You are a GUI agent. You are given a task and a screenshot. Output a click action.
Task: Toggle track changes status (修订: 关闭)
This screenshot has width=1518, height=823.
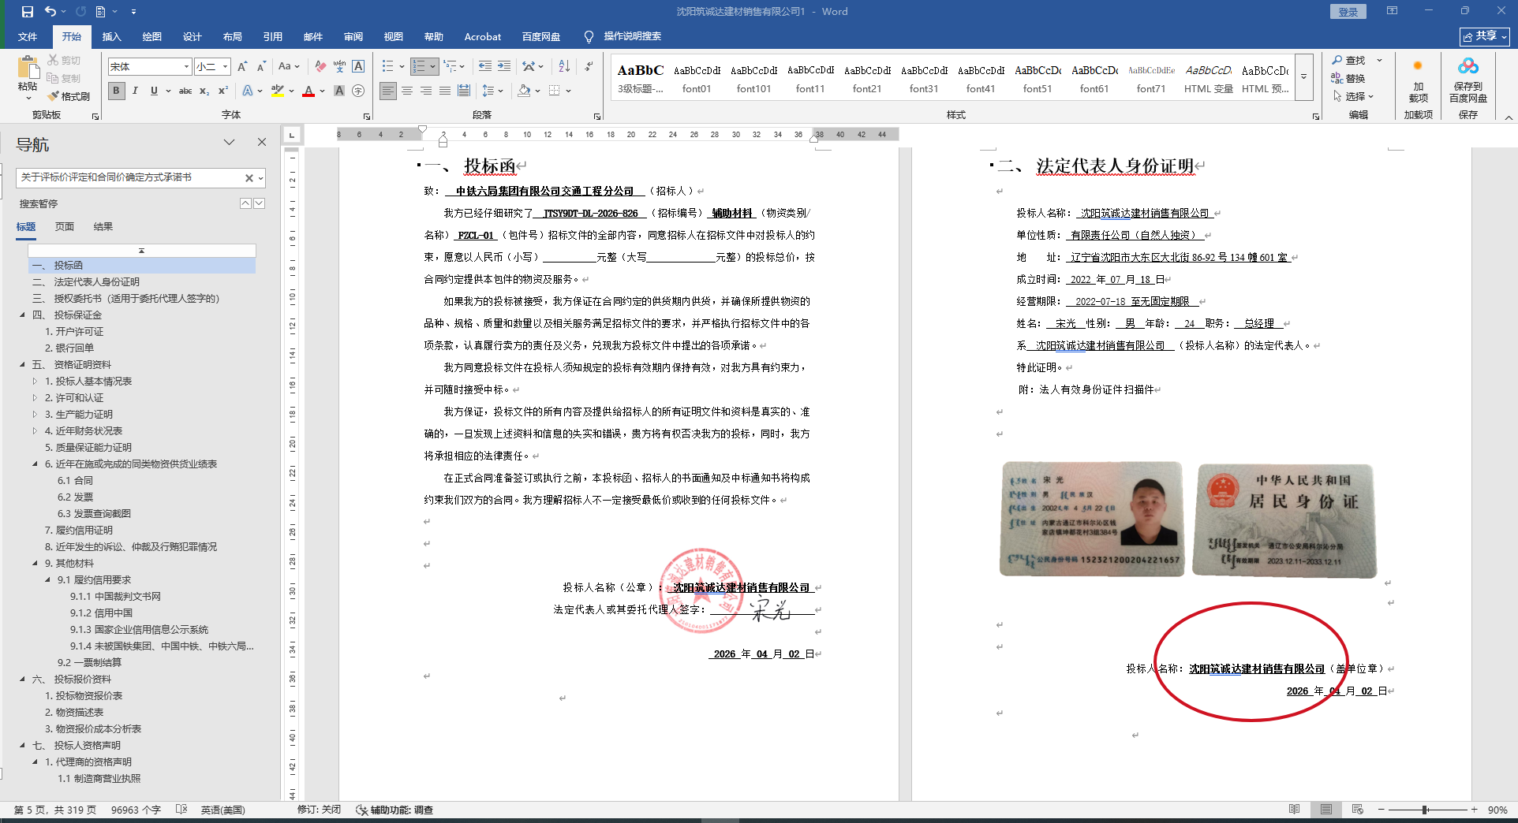(319, 810)
